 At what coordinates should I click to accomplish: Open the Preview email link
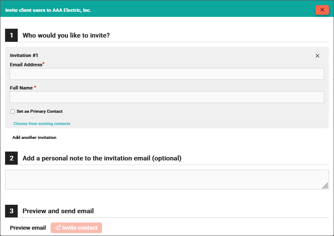coord(28,228)
